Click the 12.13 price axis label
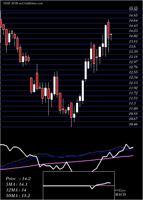143x200 pixels. (x=133, y=83)
